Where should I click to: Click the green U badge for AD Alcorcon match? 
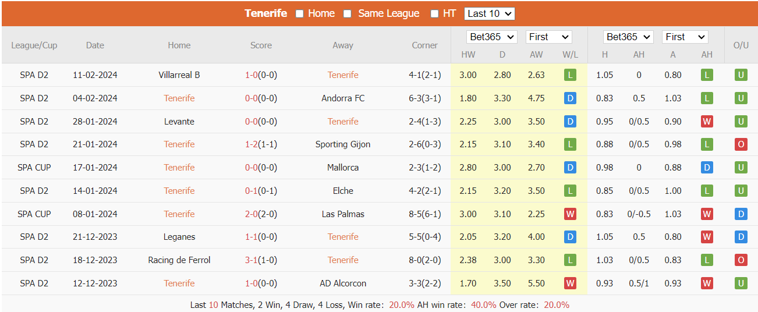(741, 283)
